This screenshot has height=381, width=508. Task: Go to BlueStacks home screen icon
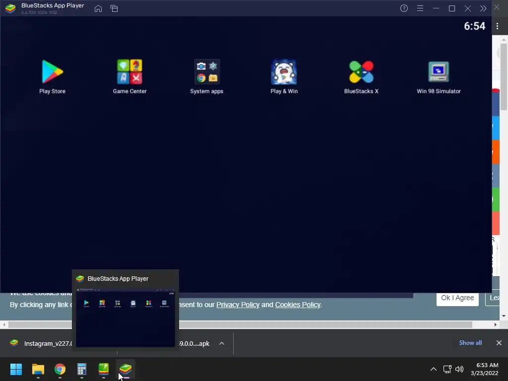point(98,8)
